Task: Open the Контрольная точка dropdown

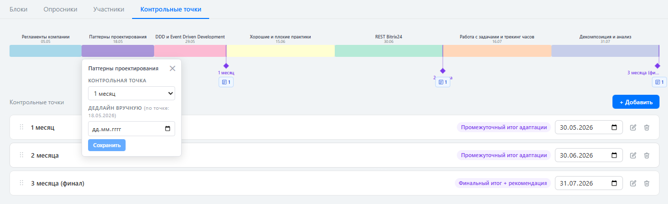Action: [x=132, y=93]
